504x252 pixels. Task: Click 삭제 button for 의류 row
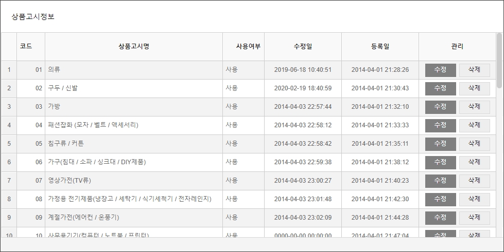[474, 70]
